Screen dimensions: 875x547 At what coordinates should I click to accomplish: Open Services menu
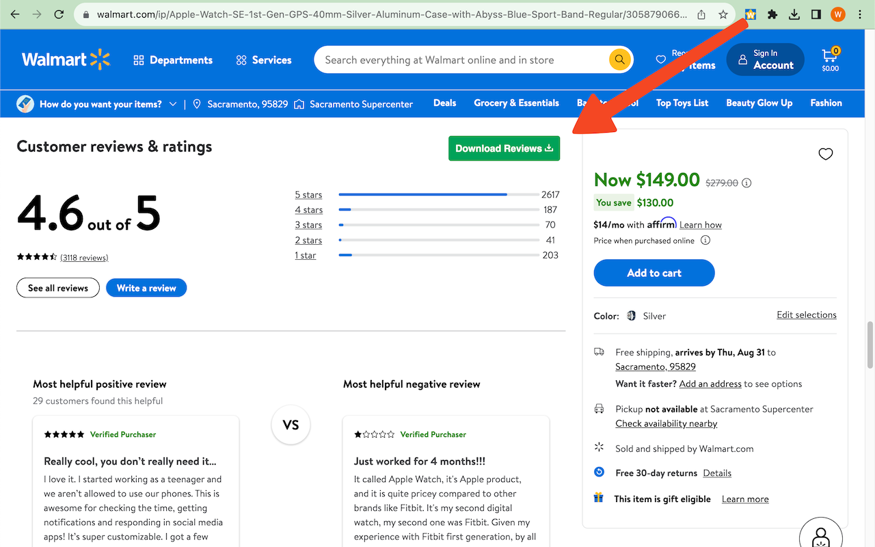tap(264, 60)
